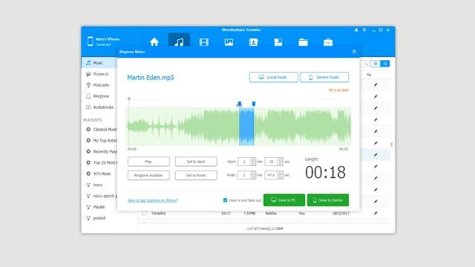Switch to list view in main window

coord(385,64)
